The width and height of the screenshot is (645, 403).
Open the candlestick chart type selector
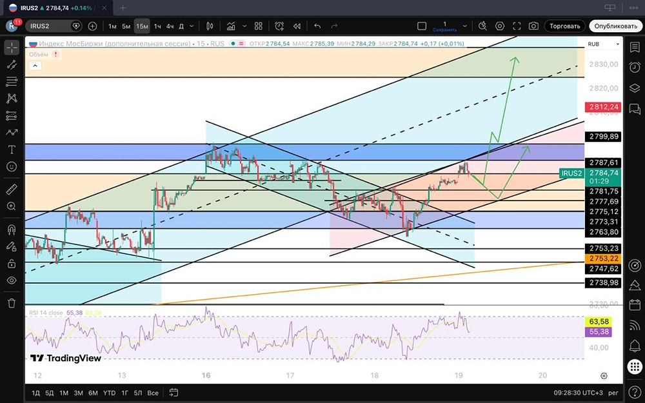pyautogui.click(x=210, y=26)
